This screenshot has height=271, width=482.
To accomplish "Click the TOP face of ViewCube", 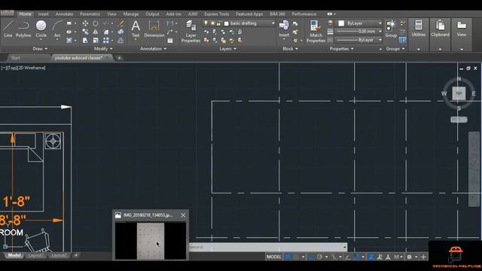I will (459, 93).
